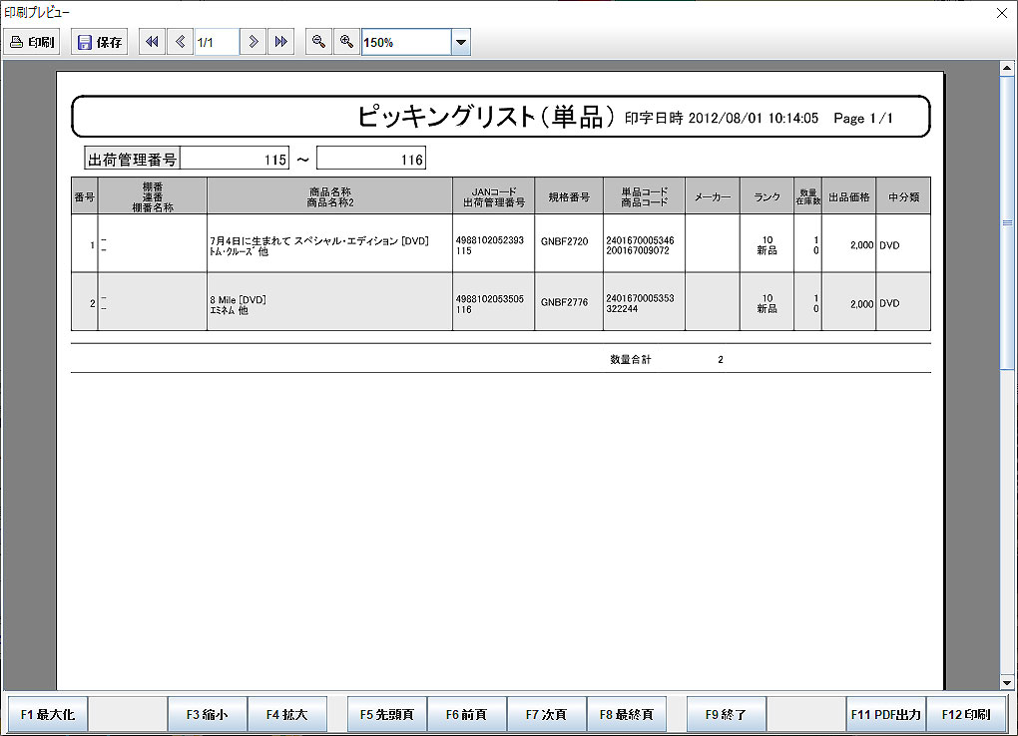Click the page number field showing 1/1
1018x736 pixels.
pos(216,42)
